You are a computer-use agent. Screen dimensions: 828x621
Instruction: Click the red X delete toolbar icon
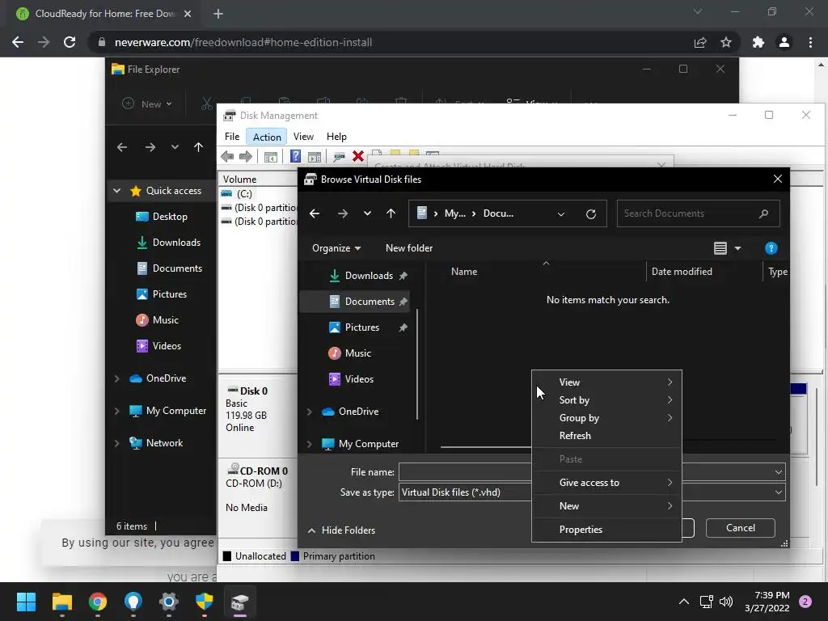tap(358, 156)
